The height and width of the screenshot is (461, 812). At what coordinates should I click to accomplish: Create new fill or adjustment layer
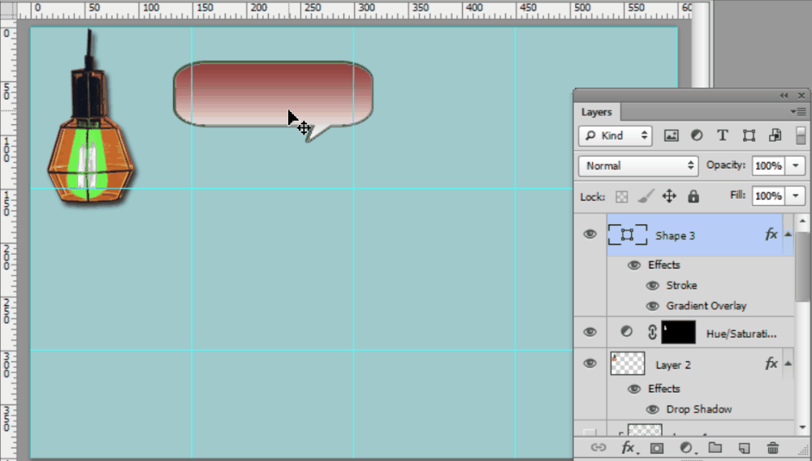687,447
